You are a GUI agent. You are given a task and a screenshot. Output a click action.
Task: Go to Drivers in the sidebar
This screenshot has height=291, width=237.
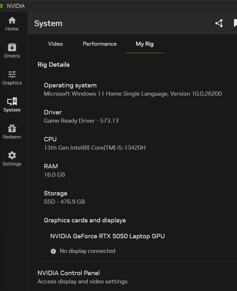(x=12, y=51)
